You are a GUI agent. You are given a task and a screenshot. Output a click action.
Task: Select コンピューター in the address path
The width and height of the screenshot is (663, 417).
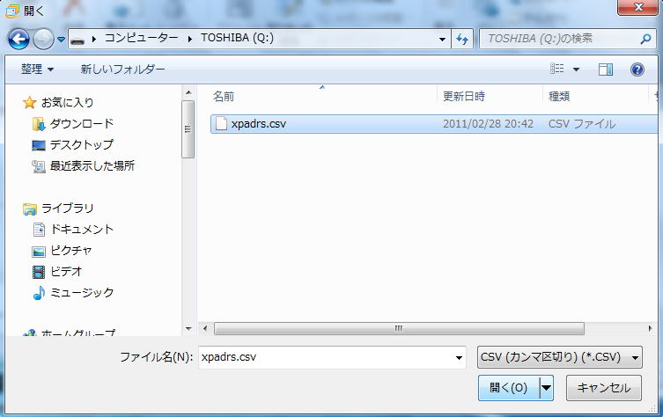click(141, 38)
